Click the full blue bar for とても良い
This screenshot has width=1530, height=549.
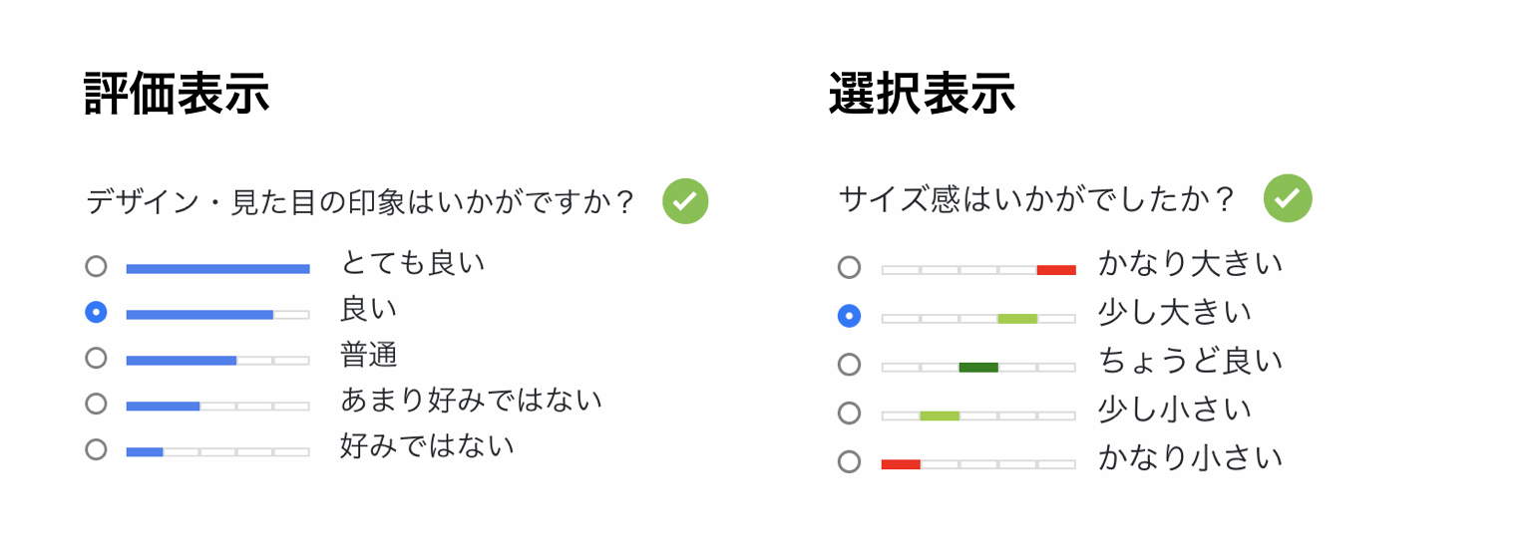pyautogui.click(x=217, y=268)
